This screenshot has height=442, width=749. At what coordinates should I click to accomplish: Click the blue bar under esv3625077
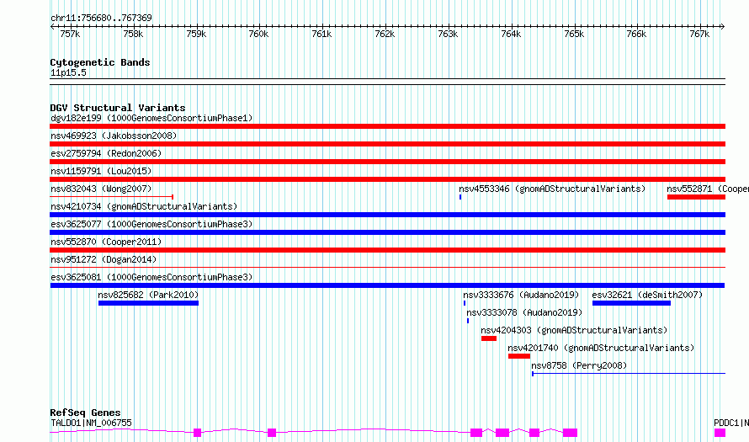[x=387, y=232]
